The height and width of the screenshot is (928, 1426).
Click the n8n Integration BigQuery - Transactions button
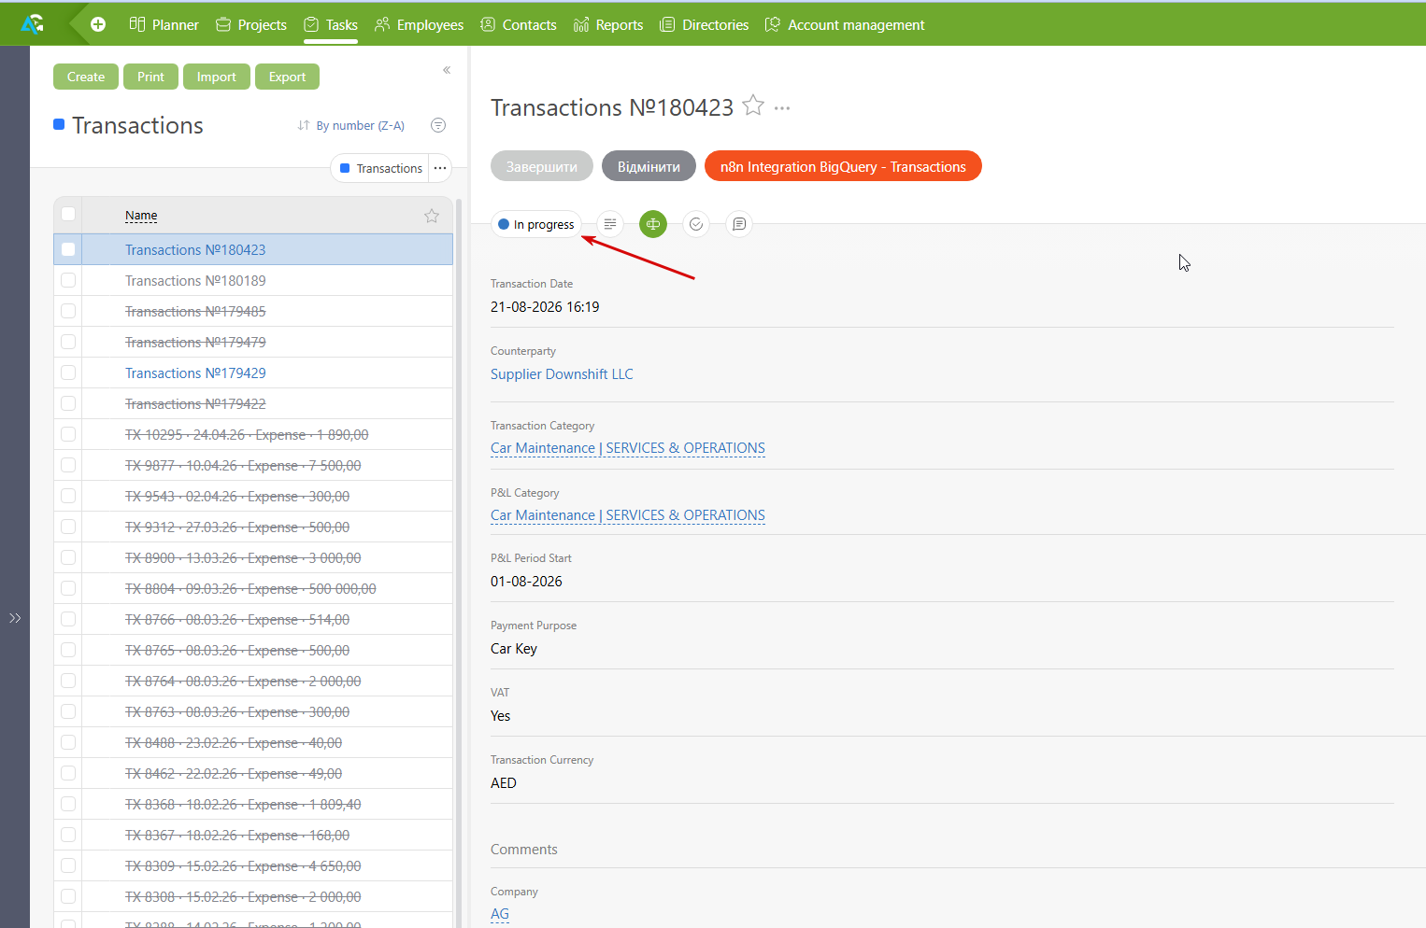click(x=843, y=166)
